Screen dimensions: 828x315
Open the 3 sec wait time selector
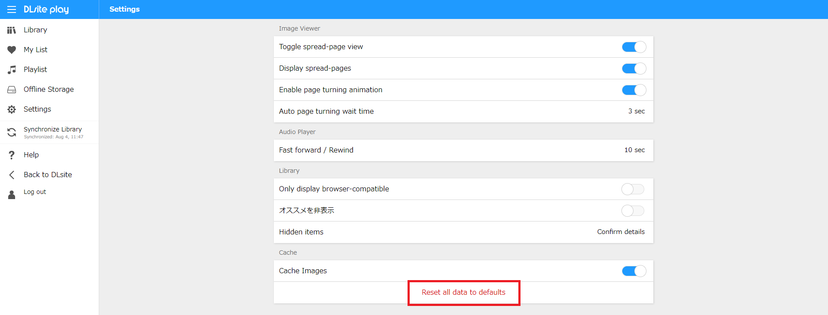637,111
